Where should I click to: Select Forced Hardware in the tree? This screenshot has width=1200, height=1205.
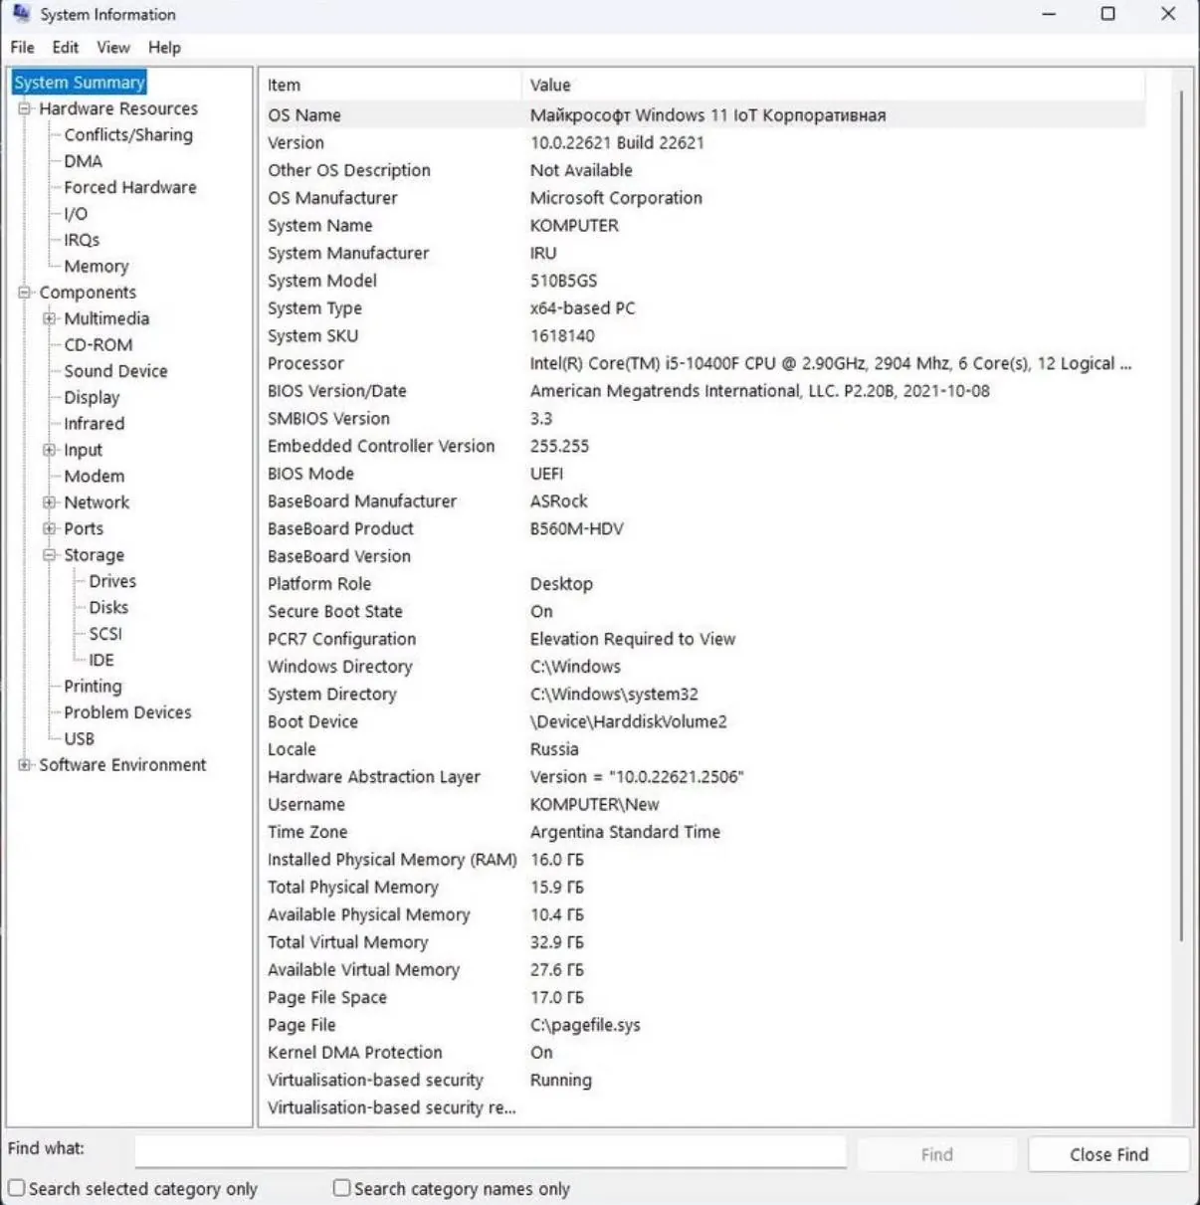pyautogui.click(x=130, y=187)
